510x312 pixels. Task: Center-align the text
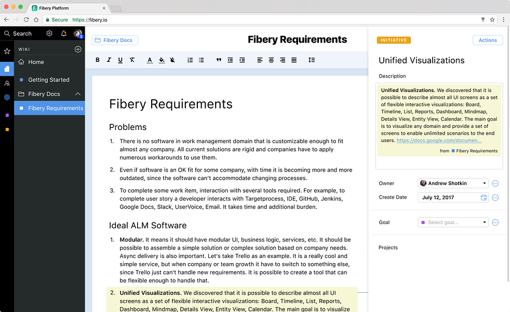click(271, 60)
